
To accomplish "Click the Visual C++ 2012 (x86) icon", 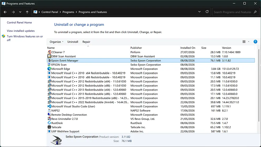I will click(x=49, y=85).
